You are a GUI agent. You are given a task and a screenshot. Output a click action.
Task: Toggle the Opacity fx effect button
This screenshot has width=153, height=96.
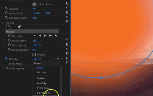3,22
